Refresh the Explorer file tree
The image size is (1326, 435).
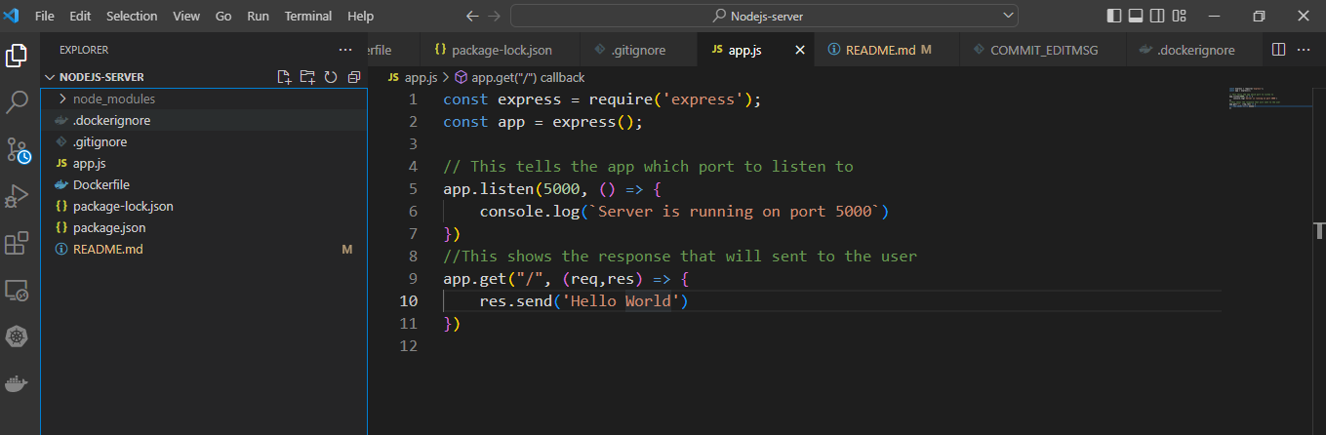point(331,77)
